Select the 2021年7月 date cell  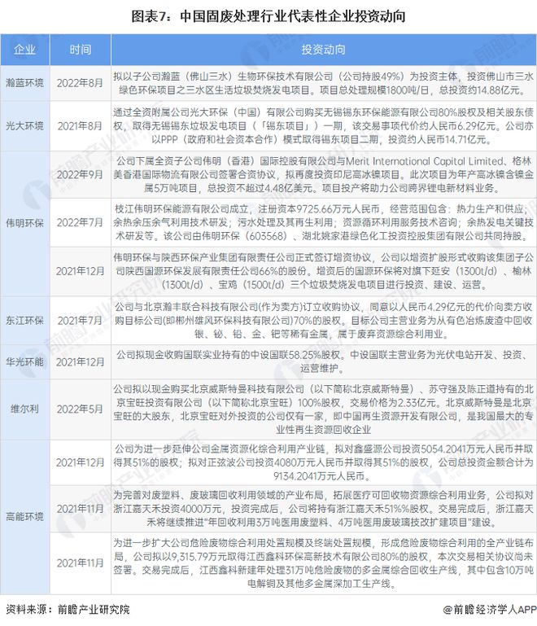click(81, 320)
